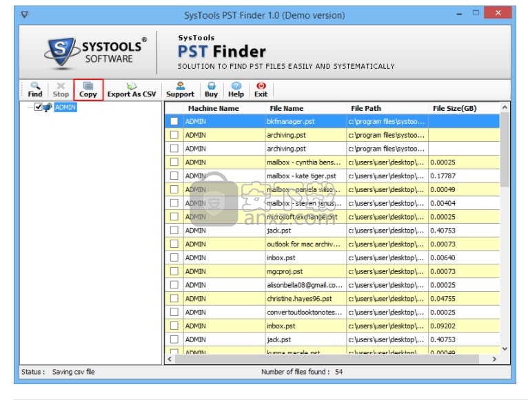Select the christine.hayes96.pst cell

(x=306, y=298)
